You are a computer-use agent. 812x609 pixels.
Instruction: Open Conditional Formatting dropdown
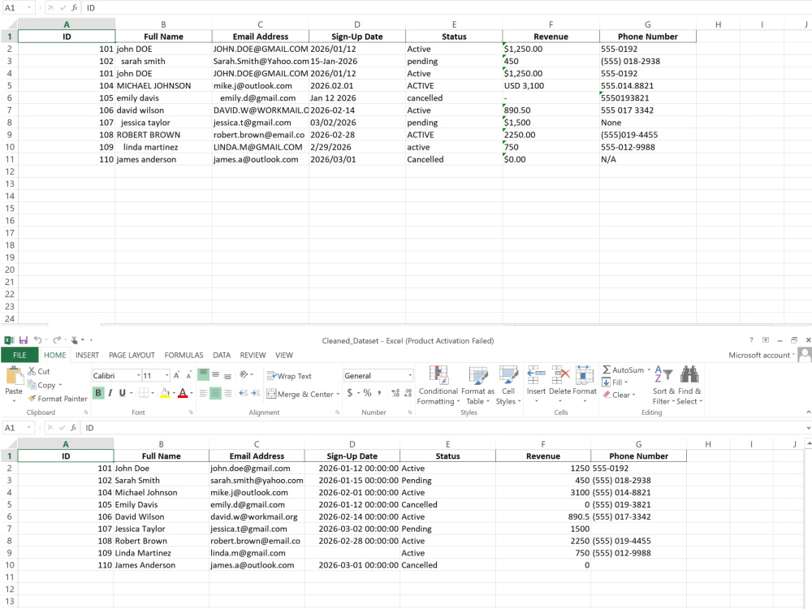[x=438, y=385]
